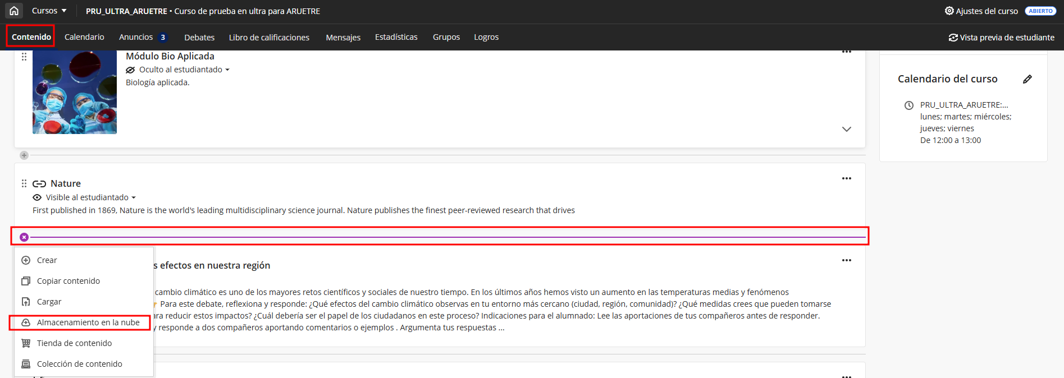Toggle Vista previa de estudiante
The image size is (1064, 378).
click(x=1001, y=38)
